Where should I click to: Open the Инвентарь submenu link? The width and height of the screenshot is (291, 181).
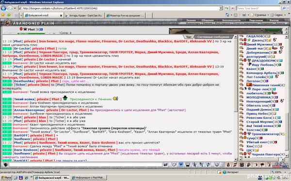193,23
